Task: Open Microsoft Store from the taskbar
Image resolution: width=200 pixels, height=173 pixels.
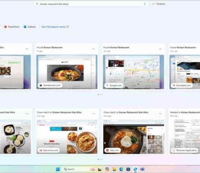Action: [x=128, y=169]
